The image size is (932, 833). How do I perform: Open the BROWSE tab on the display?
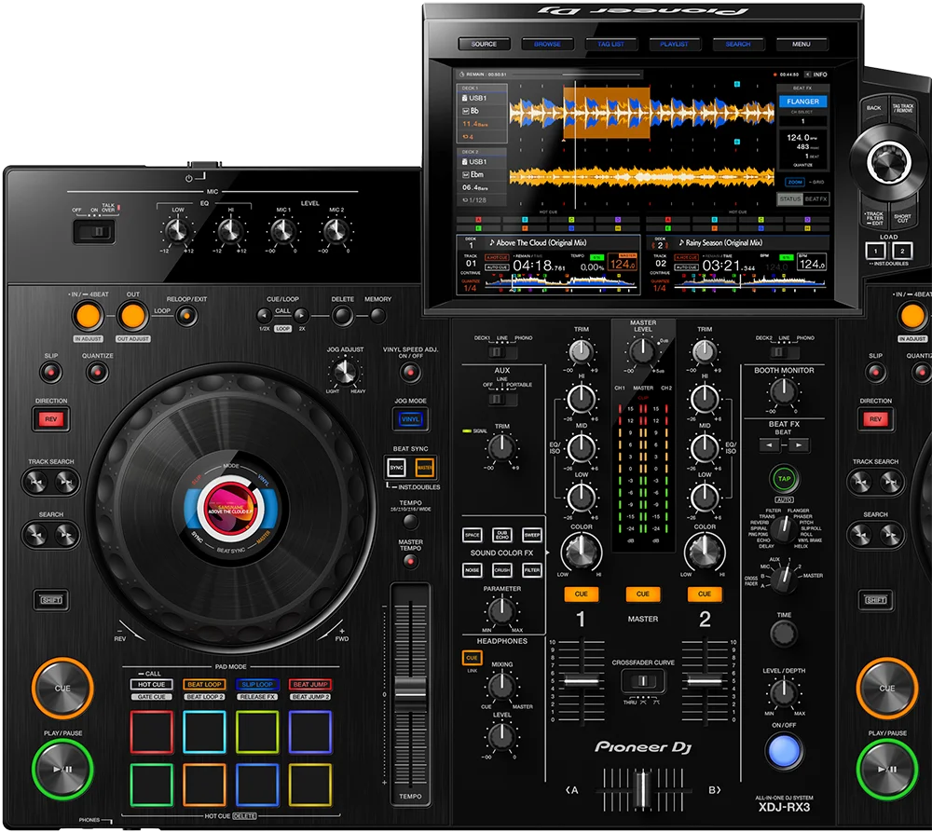(547, 44)
